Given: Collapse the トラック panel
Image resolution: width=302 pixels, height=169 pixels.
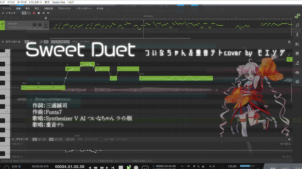Looking at the screenshot, I should tap(3, 13).
